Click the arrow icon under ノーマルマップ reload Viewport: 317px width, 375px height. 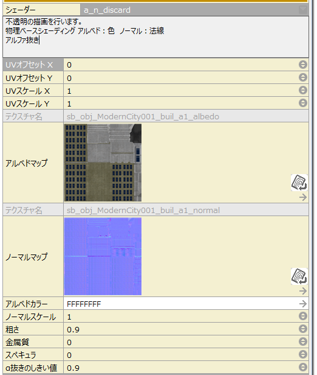(x=303, y=291)
